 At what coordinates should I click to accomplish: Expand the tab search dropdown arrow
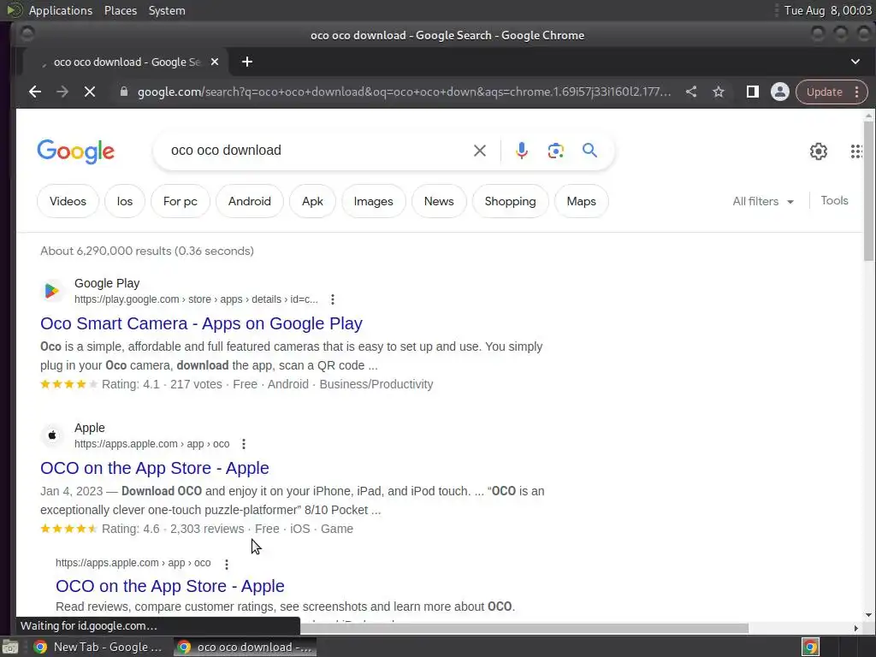[x=855, y=62]
